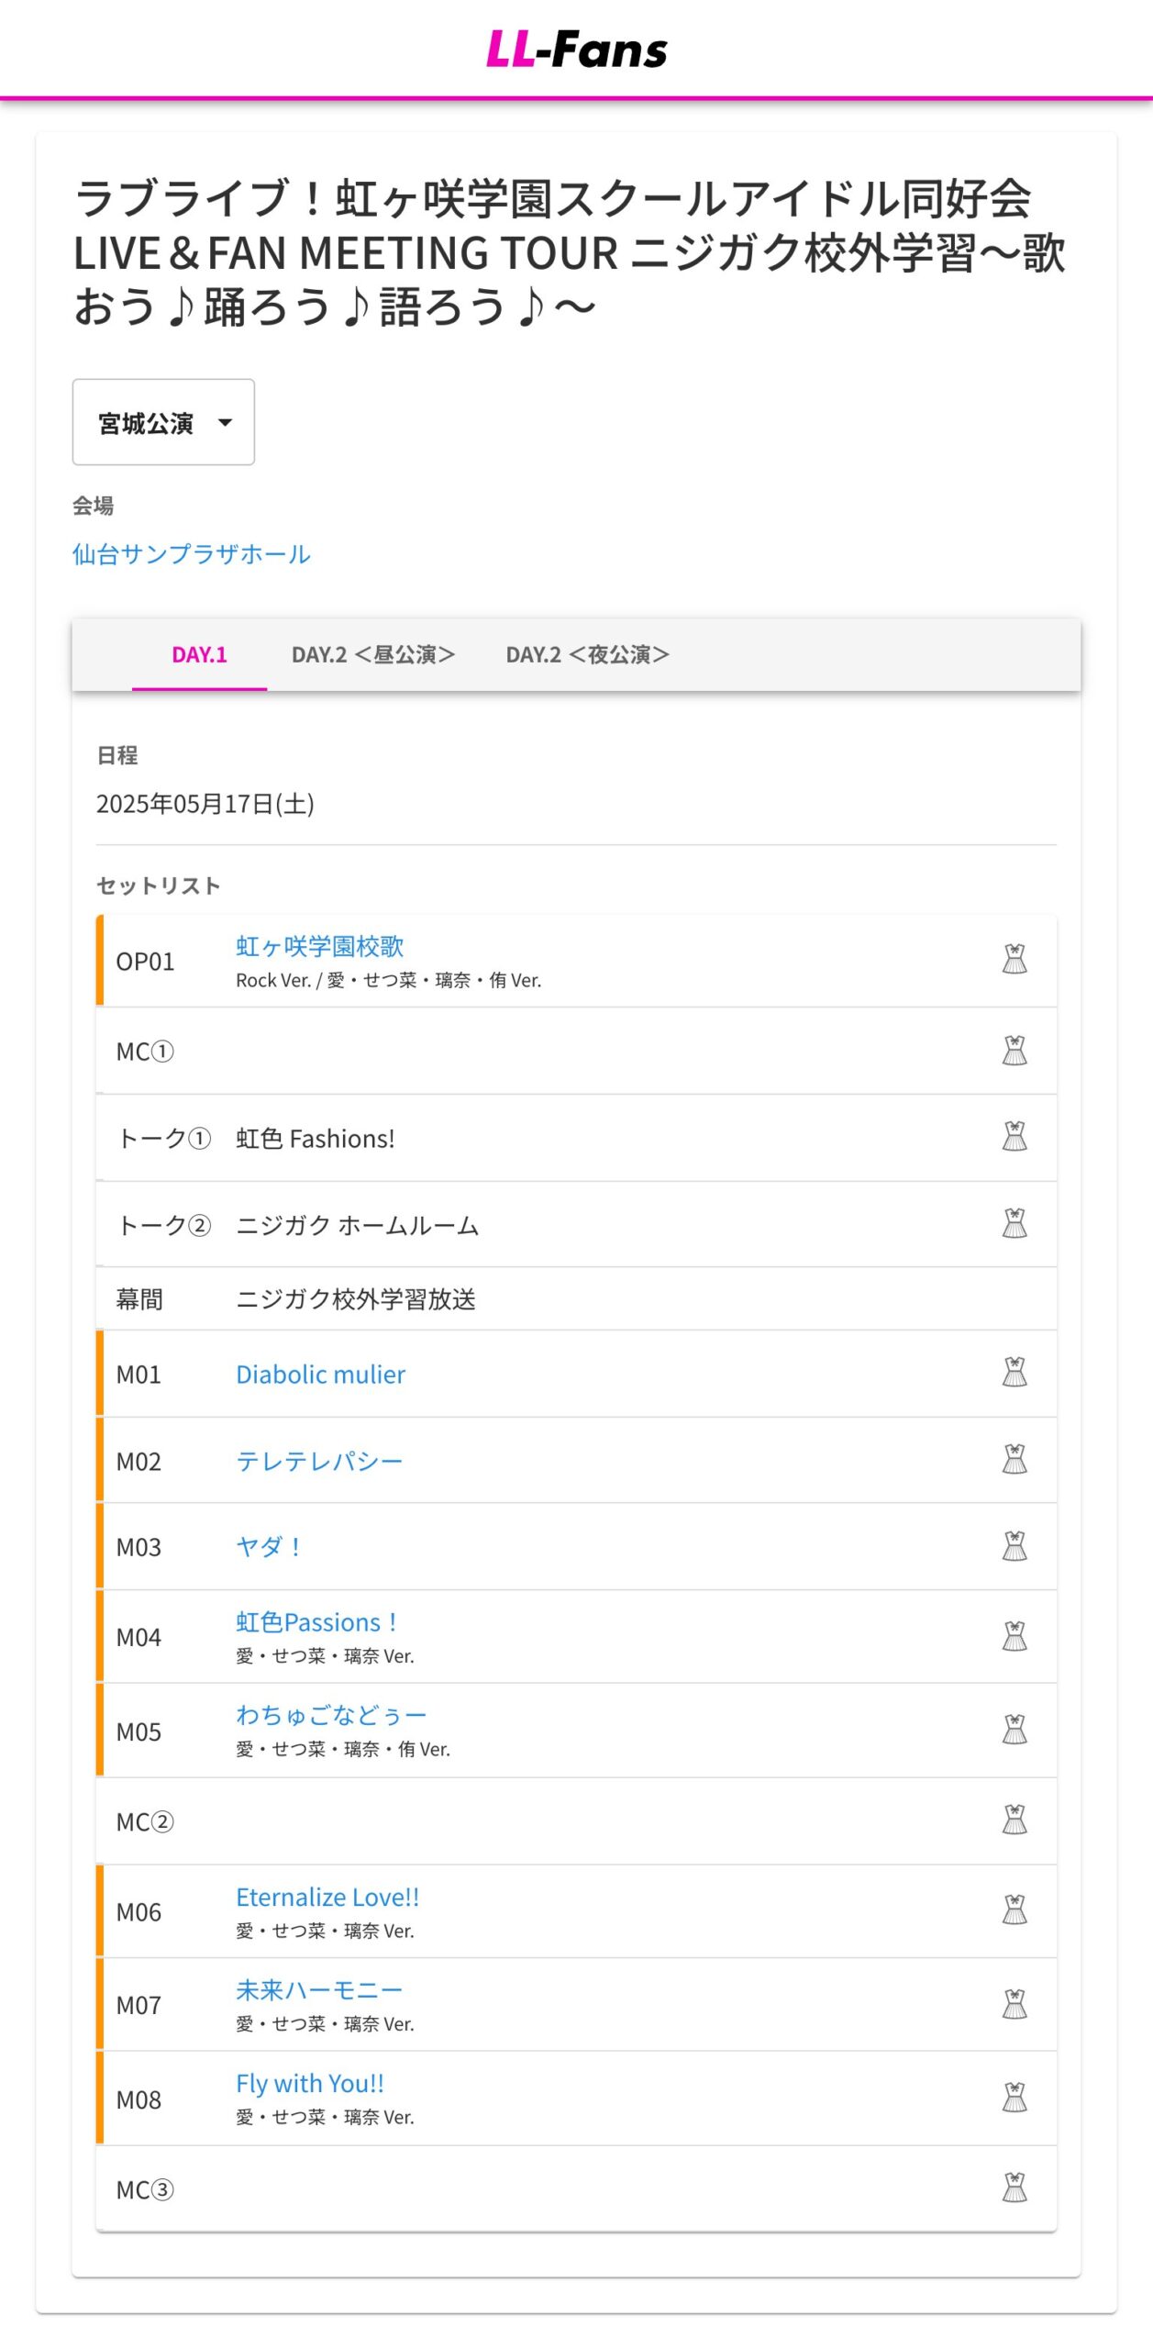Click costume icon for M05 わちゅごなどぅー
Screen dimensions: 1153x2349
1014,1730
